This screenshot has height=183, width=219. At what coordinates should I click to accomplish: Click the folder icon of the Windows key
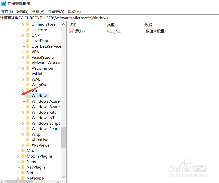click(27, 96)
